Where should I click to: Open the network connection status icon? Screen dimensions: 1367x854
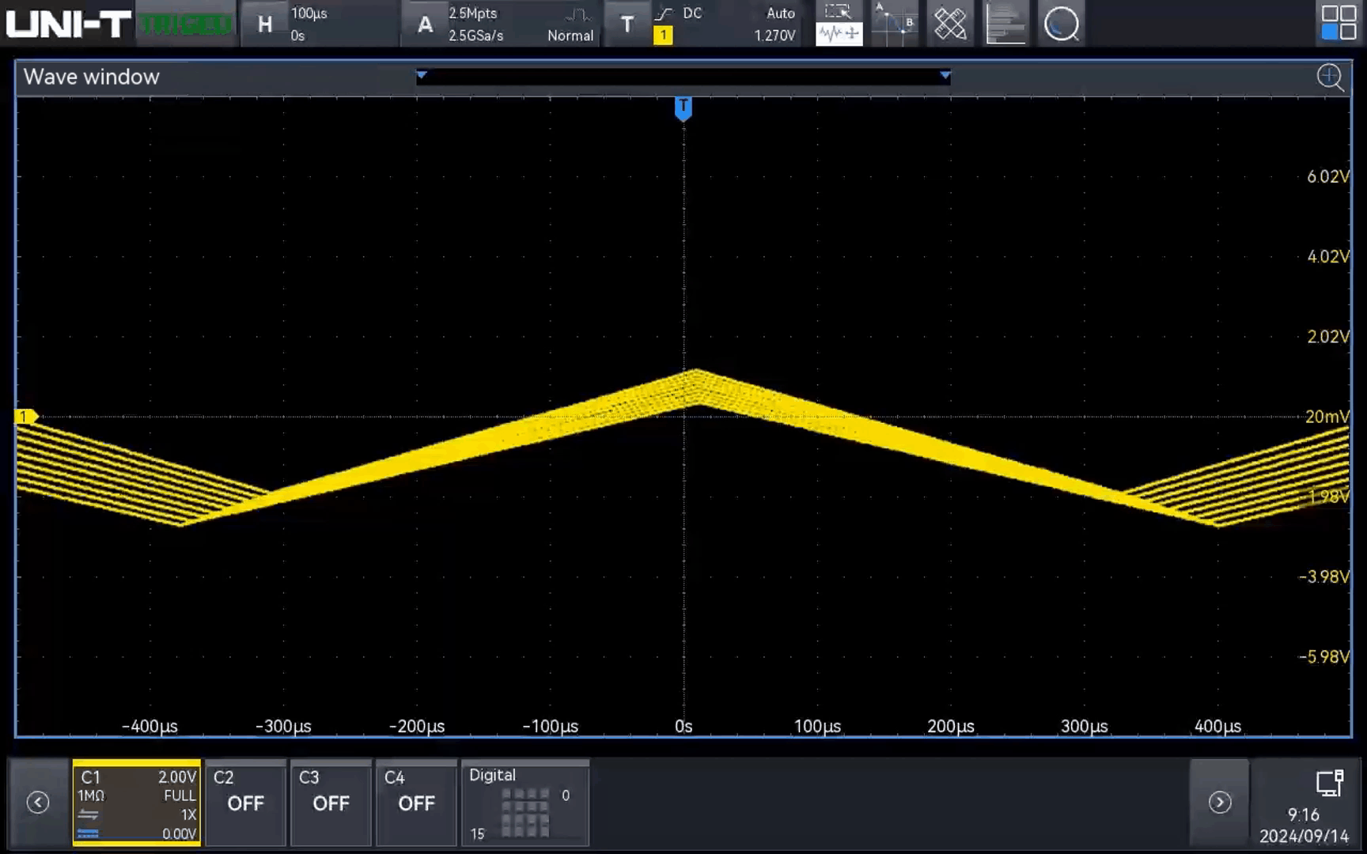pyautogui.click(x=1329, y=783)
